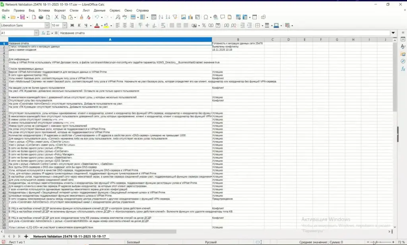Open paste options dropdown arrow
This screenshot has height=245, width=407.
coord(75,17)
